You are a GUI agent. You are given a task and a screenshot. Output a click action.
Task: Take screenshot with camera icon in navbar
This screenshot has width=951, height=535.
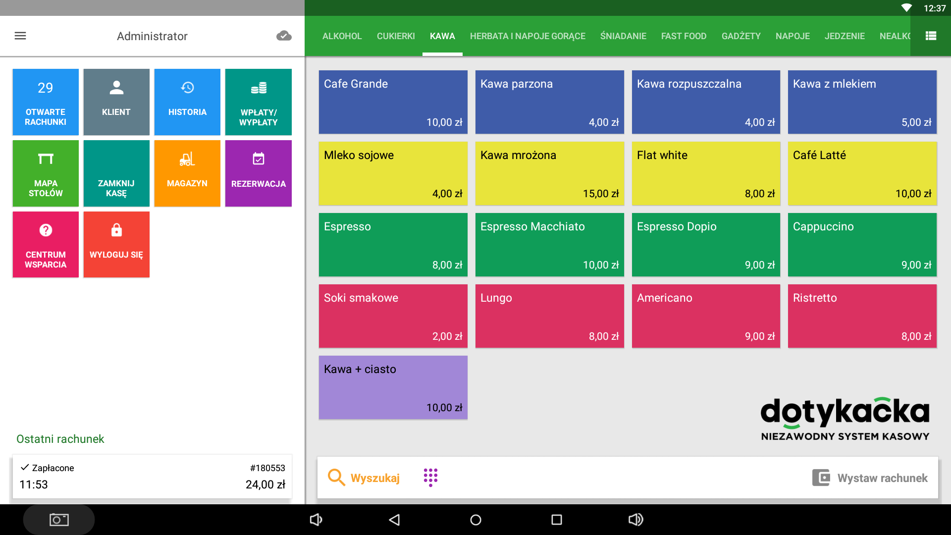59,520
